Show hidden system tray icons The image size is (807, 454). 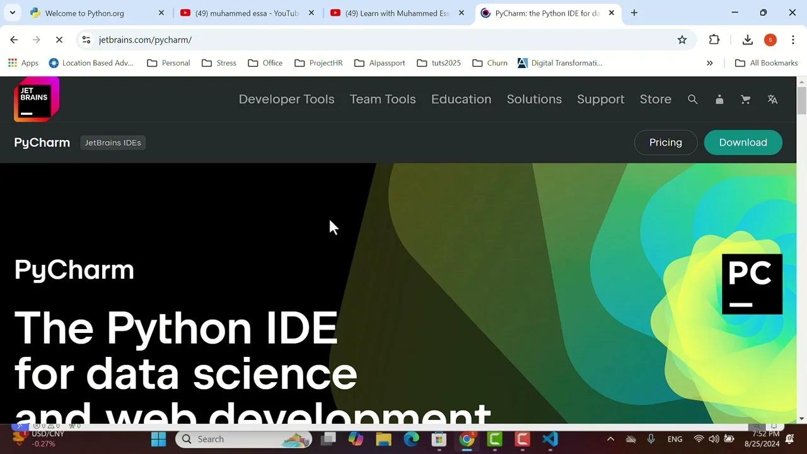coord(610,439)
